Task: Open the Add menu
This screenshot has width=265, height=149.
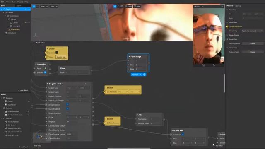Action: [x=14, y=2]
